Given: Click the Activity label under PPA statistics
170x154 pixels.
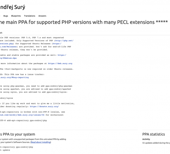Looking at the screenshot, I should [x=146, y=139].
